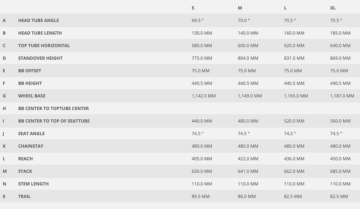Select BB CENTER TO TOP OF SEATTUBE label
The height and width of the screenshot is (209, 360).
click(54, 121)
